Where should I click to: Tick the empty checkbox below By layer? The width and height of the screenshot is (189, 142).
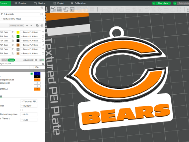[x=22, y=110]
